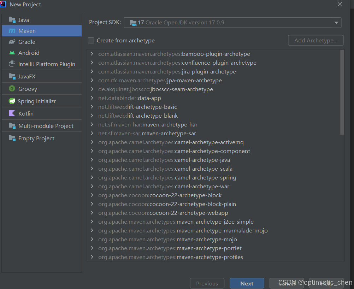354x289 pixels.
Task: Click the IntelliJ Platform Plugin icon
Action: coord(12,64)
